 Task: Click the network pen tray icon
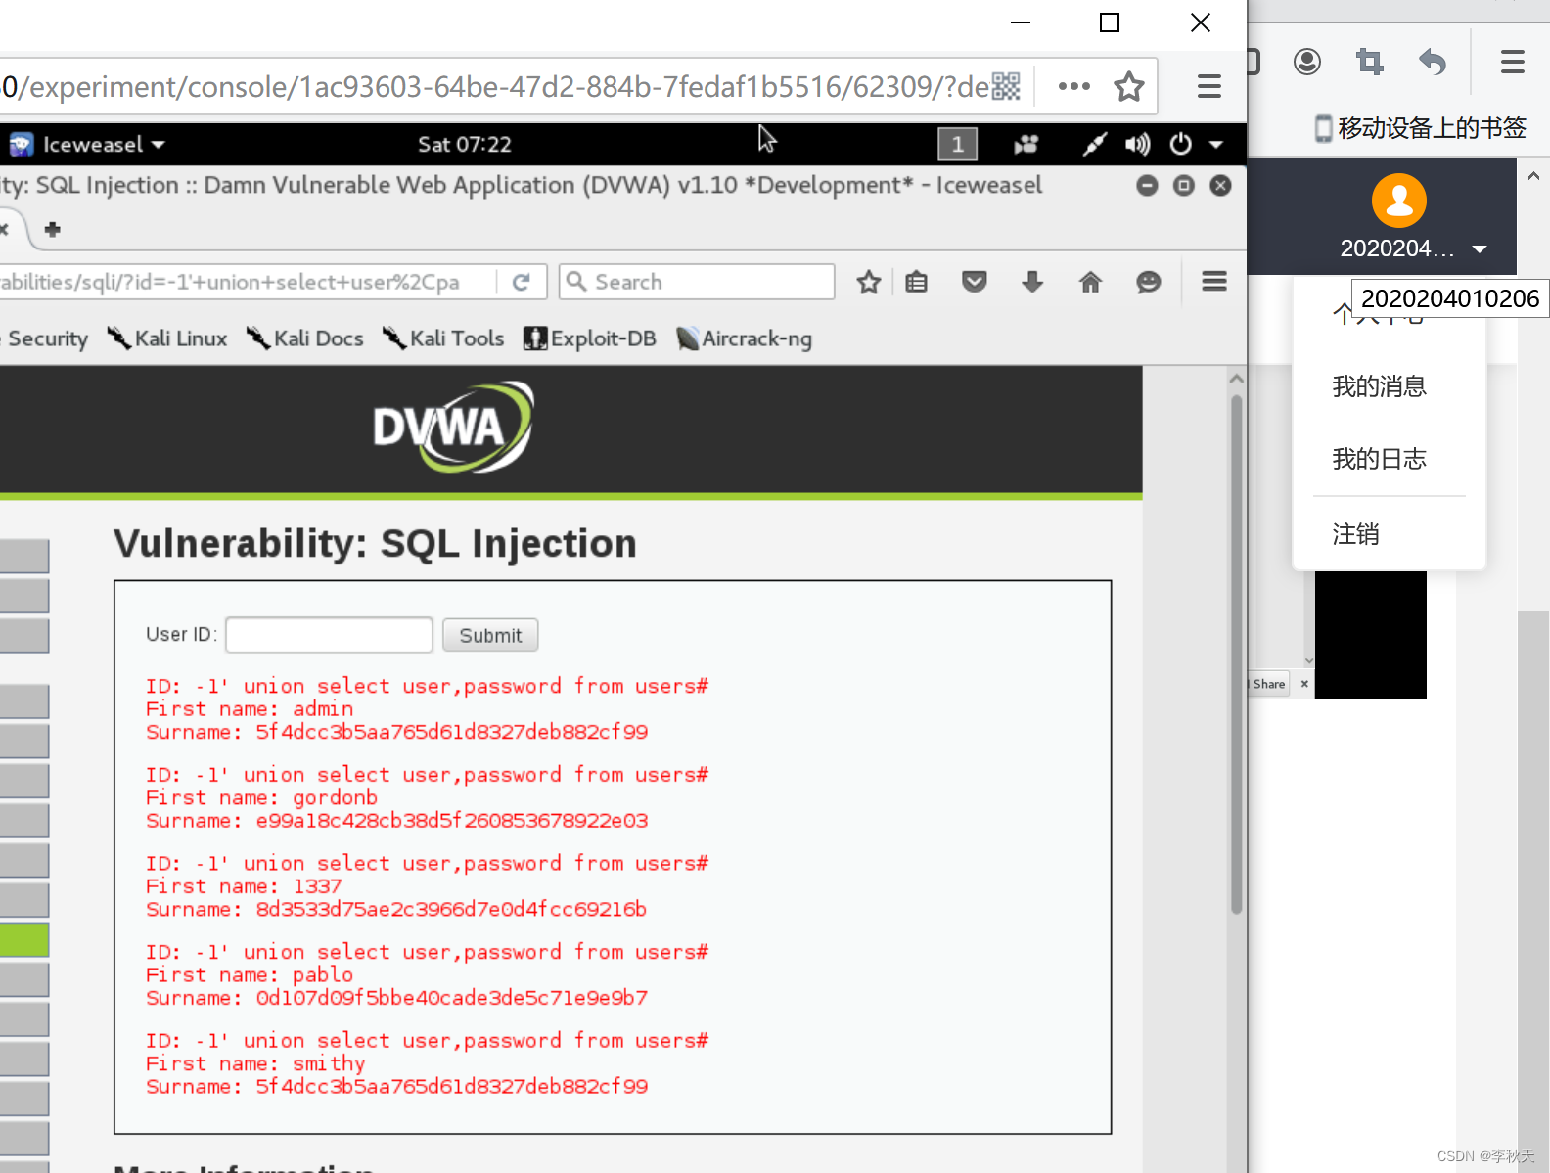click(x=1094, y=145)
